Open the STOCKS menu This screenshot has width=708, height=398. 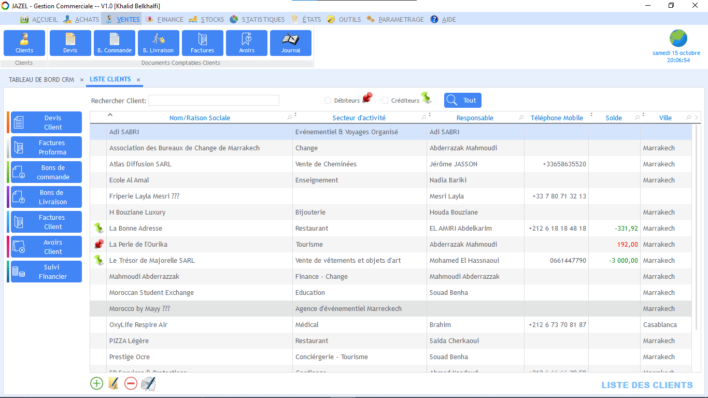point(206,19)
